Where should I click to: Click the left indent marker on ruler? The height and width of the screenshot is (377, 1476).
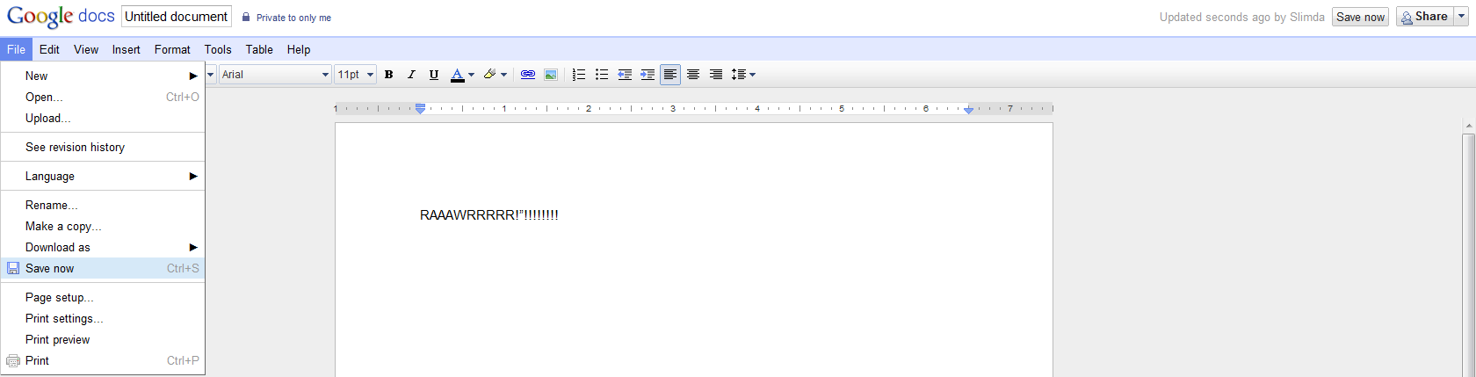pyautogui.click(x=420, y=109)
